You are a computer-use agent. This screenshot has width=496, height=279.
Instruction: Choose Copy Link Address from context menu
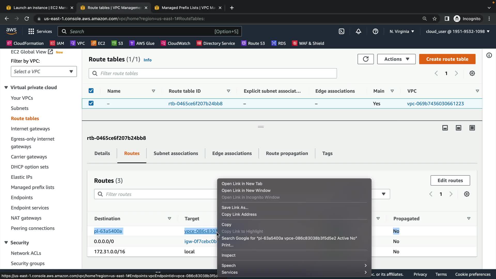pos(239,214)
